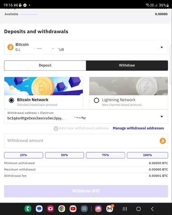The image size is (172, 215).
Task: Tap the Android back navigation arrow
Action: (152, 209)
